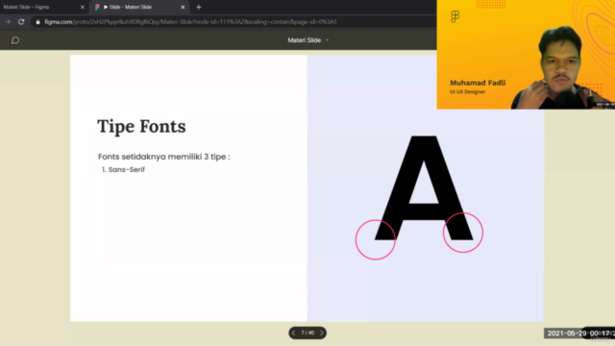The height and width of the screenshot is (346, 615).
Task: Go to the previous slide arrow
Action: [x=293, y=334]
